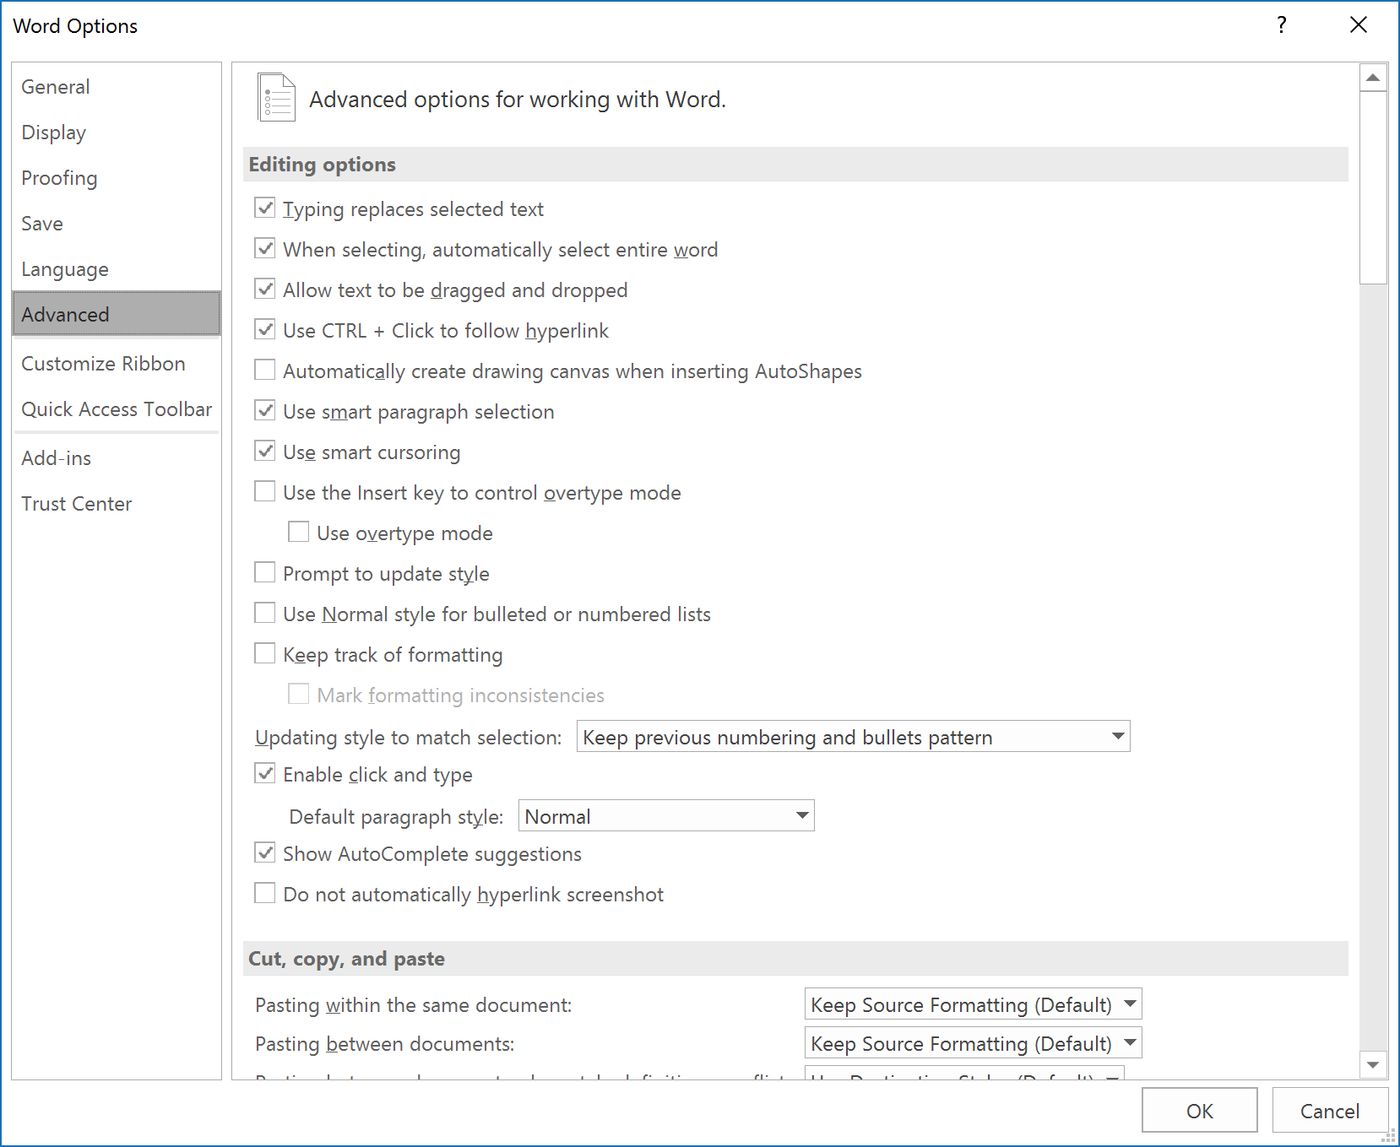Click the Cancel button

1330,1111
